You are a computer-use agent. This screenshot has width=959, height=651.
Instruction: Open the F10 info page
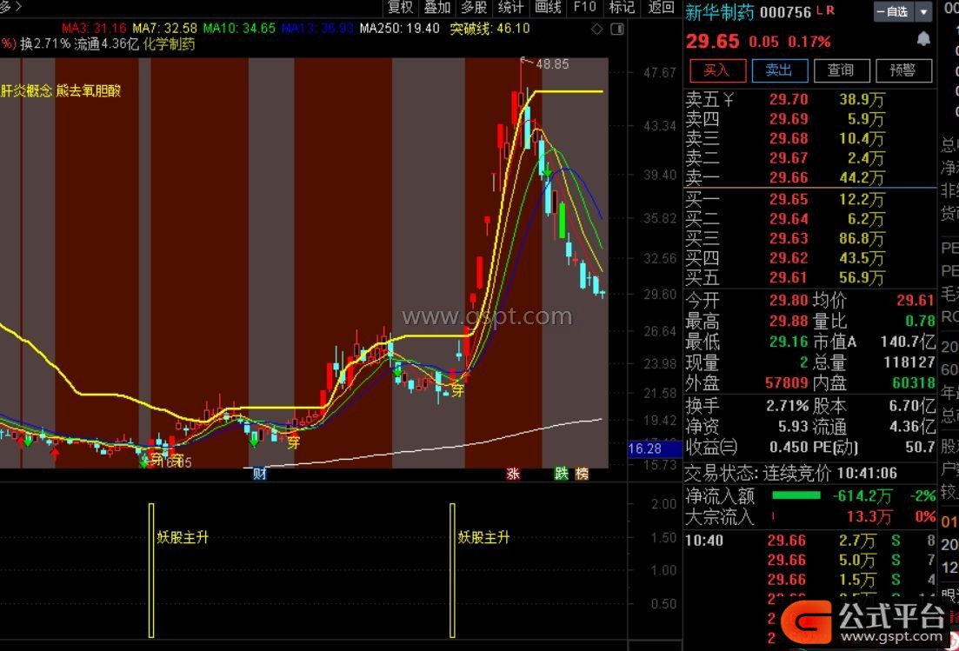tap(584, 7)
